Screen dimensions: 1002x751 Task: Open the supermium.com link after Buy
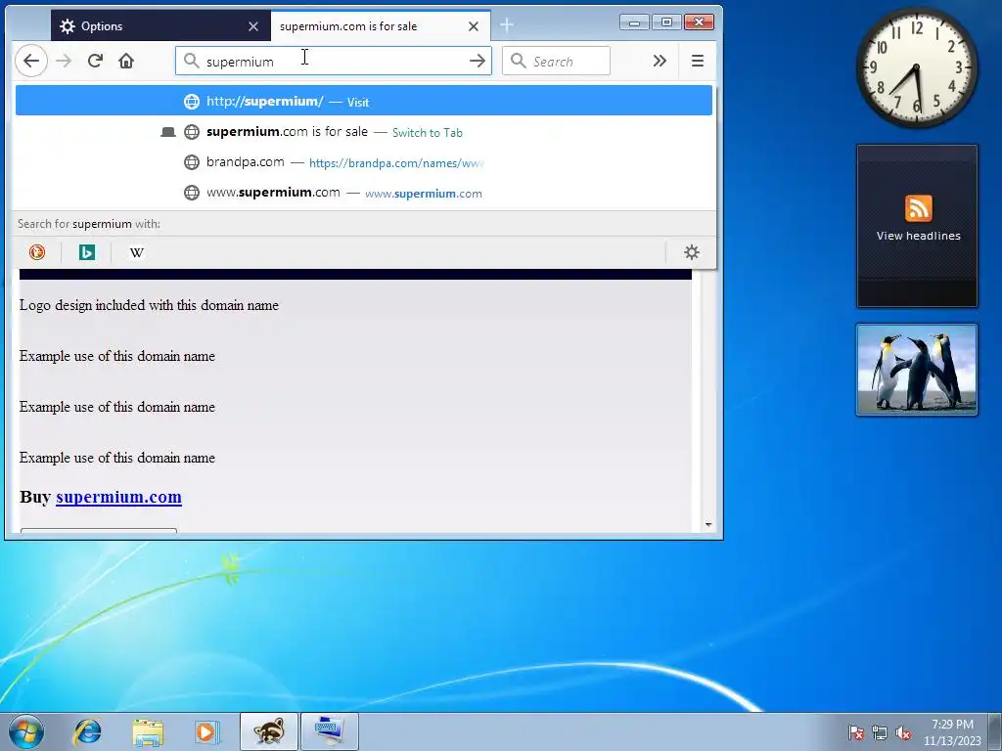118,497
